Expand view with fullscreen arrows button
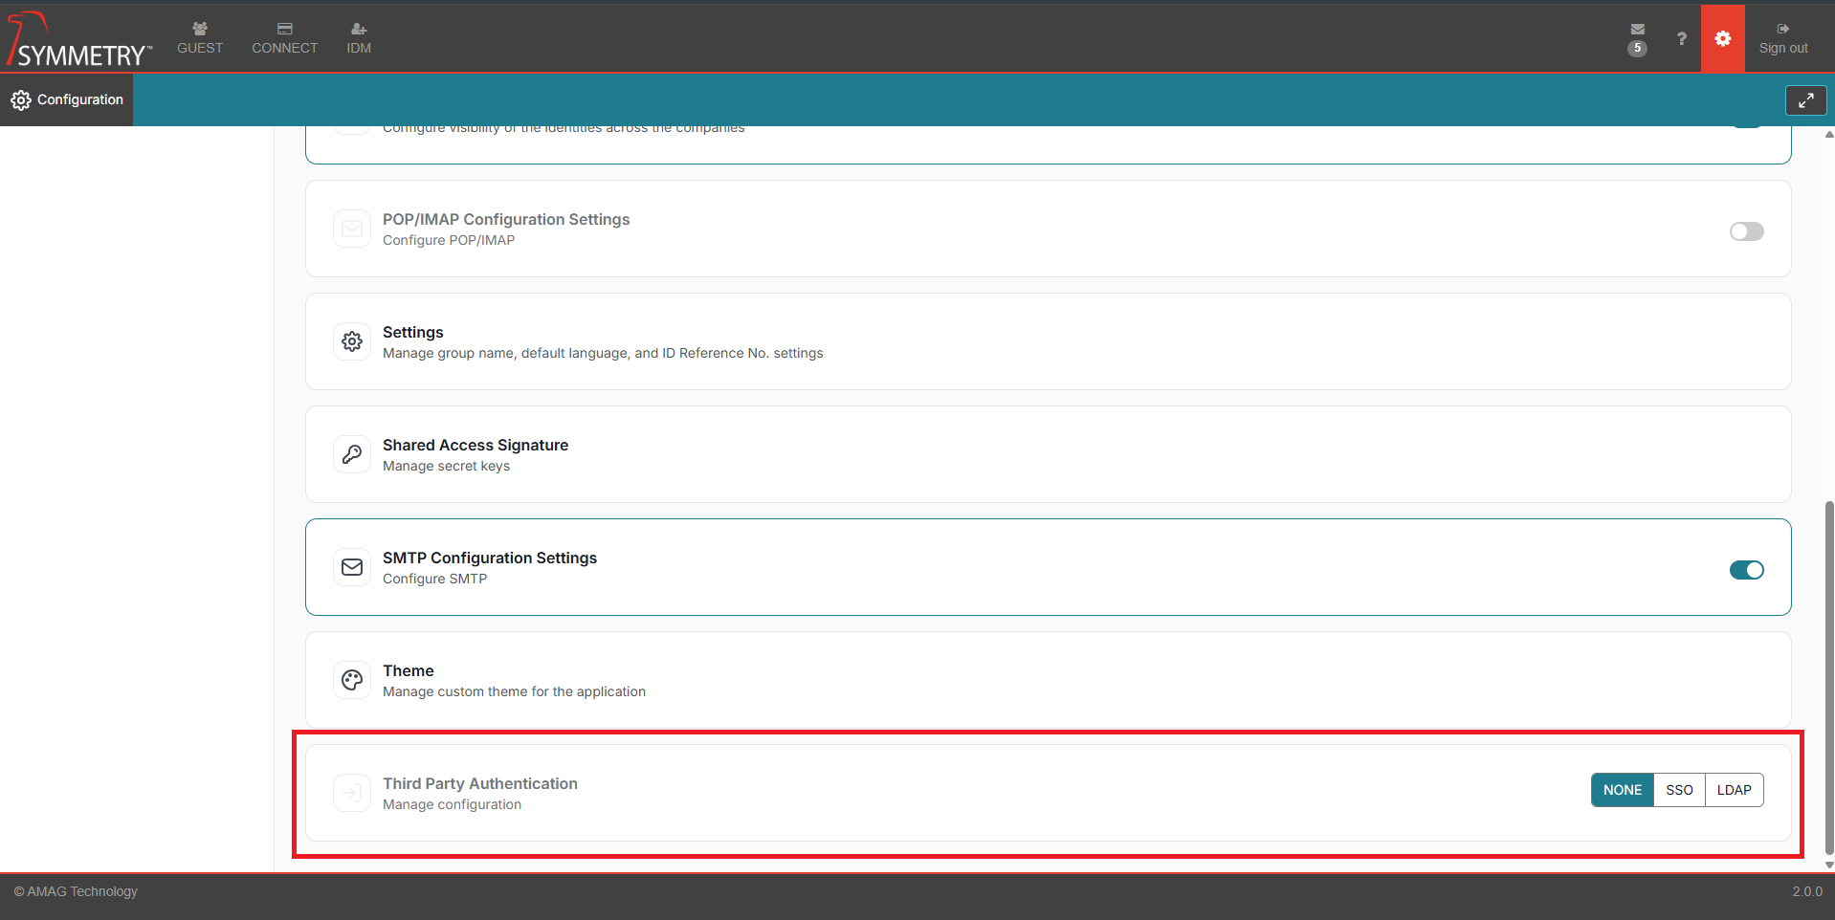 (x=1805, y=100)
